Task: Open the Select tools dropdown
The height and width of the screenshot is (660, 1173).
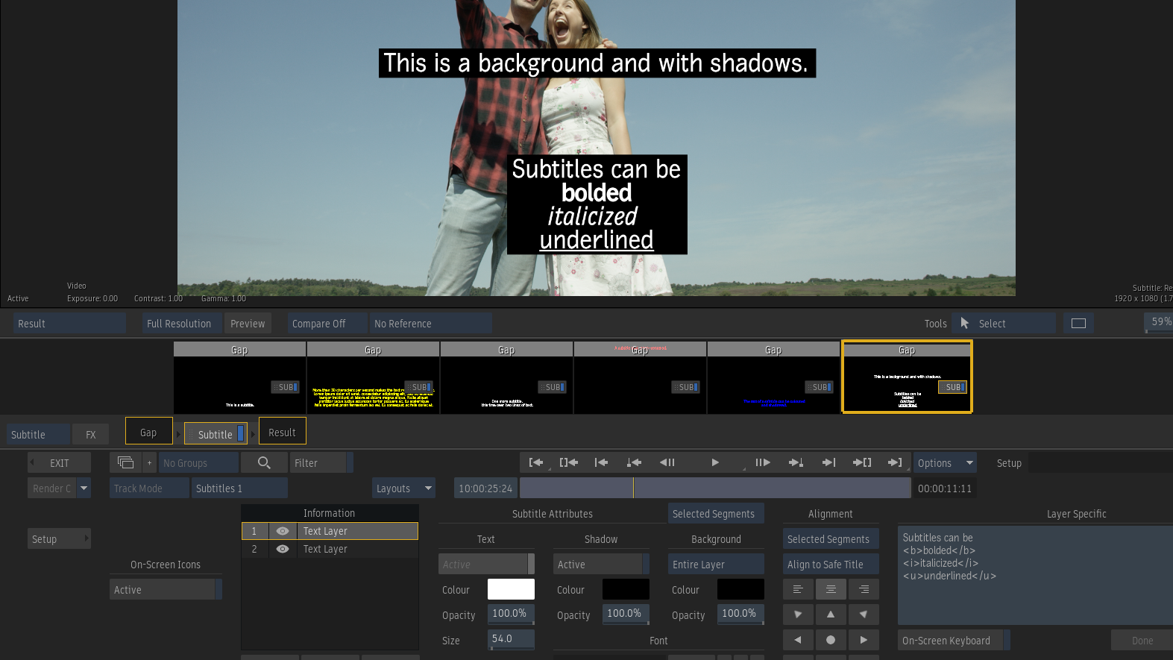Action: tap(1004, 323)
